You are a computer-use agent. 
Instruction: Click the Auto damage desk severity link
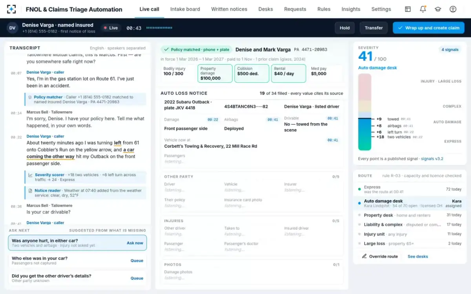pyautogui.click(x=378, y=68)
